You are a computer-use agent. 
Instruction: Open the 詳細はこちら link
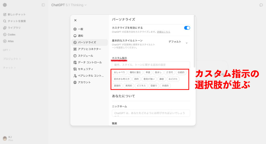click(x=164, y=32)
